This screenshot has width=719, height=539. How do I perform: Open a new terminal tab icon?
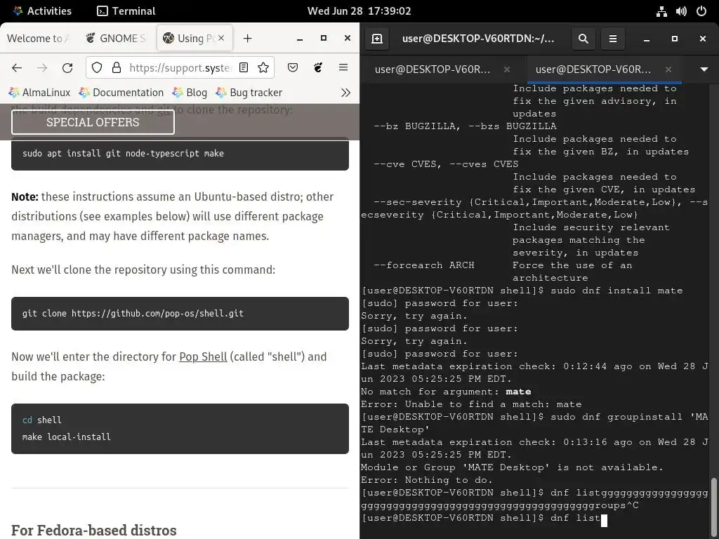click(377, 39)
